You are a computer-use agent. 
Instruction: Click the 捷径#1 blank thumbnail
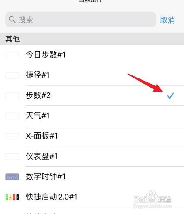coord(12,75)
